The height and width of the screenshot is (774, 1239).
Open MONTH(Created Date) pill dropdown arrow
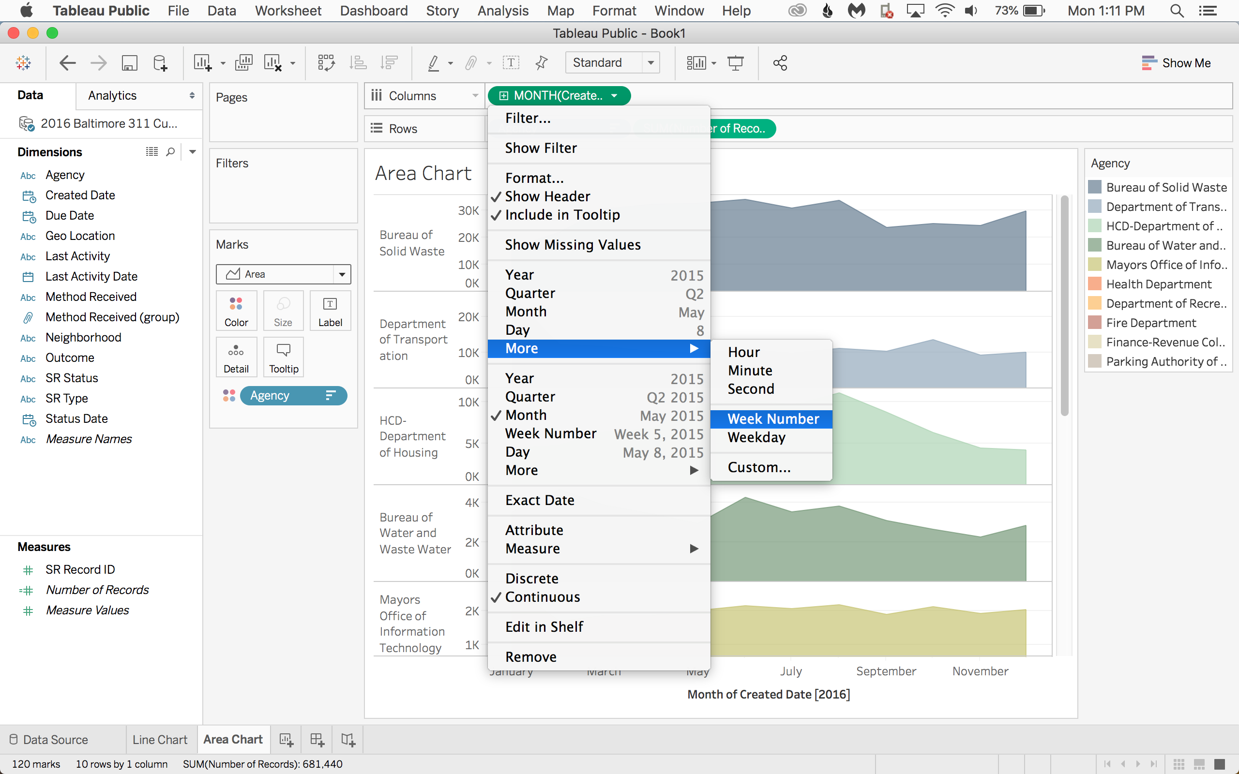pyautogui.click(x=614, y=96)
